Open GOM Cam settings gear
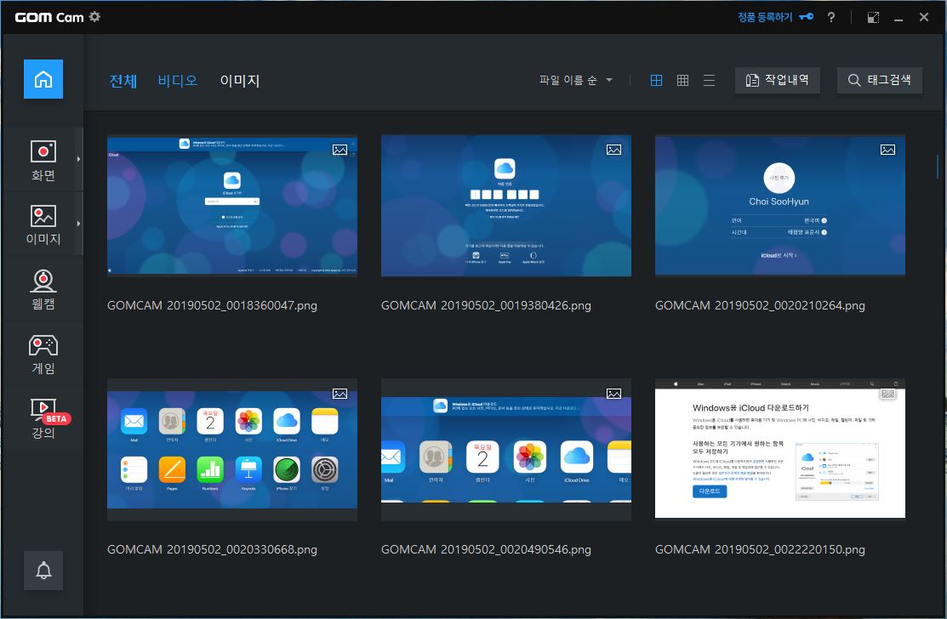 click(x=94, y=17)
